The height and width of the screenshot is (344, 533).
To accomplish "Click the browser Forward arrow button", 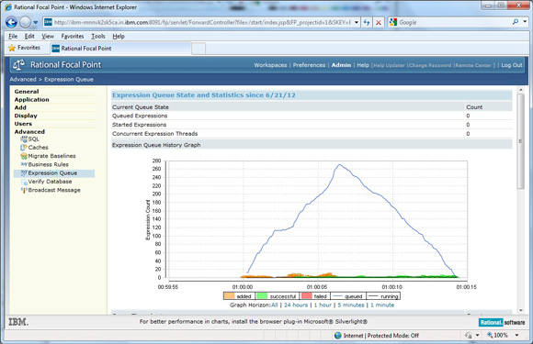I will [x=25, y=22].
